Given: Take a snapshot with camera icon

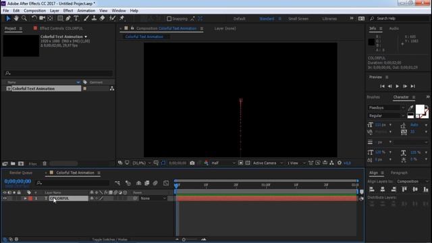Looking at the screenshot, I should coord(192,163).
